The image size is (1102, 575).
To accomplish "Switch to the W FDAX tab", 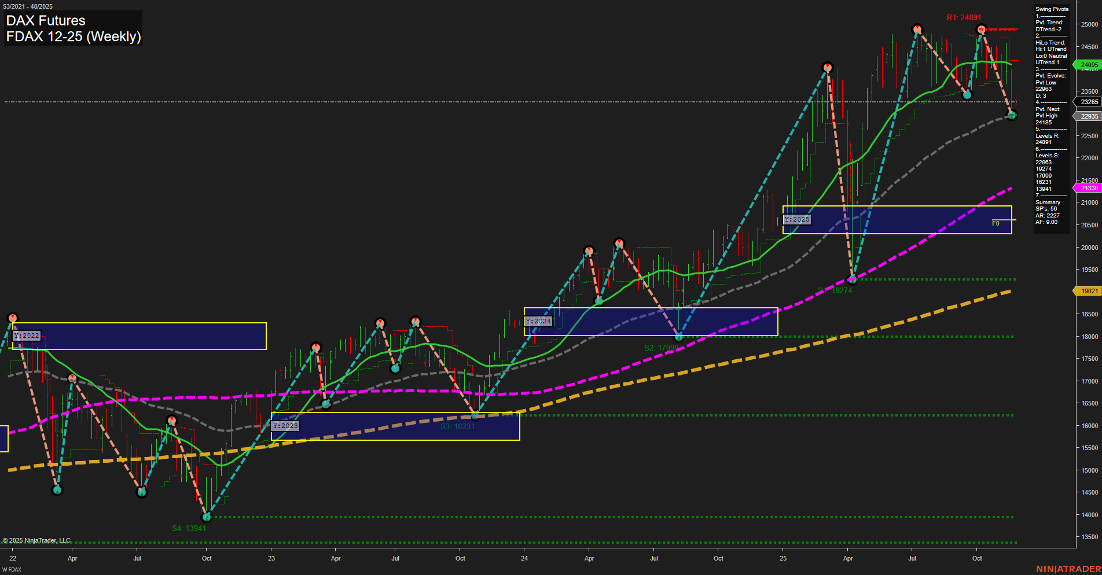I will [12, 570].
